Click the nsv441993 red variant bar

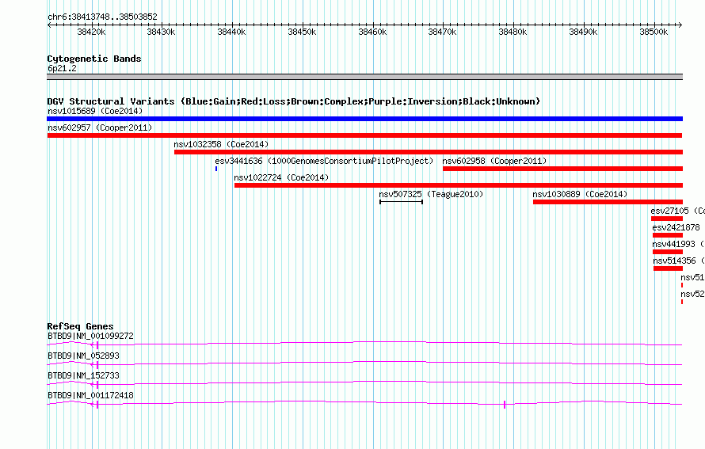coord(668,252)
